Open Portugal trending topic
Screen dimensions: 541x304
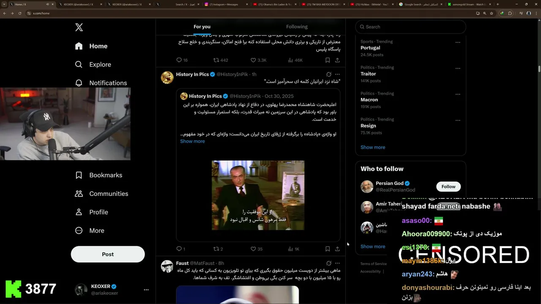[x=370, y=48]
